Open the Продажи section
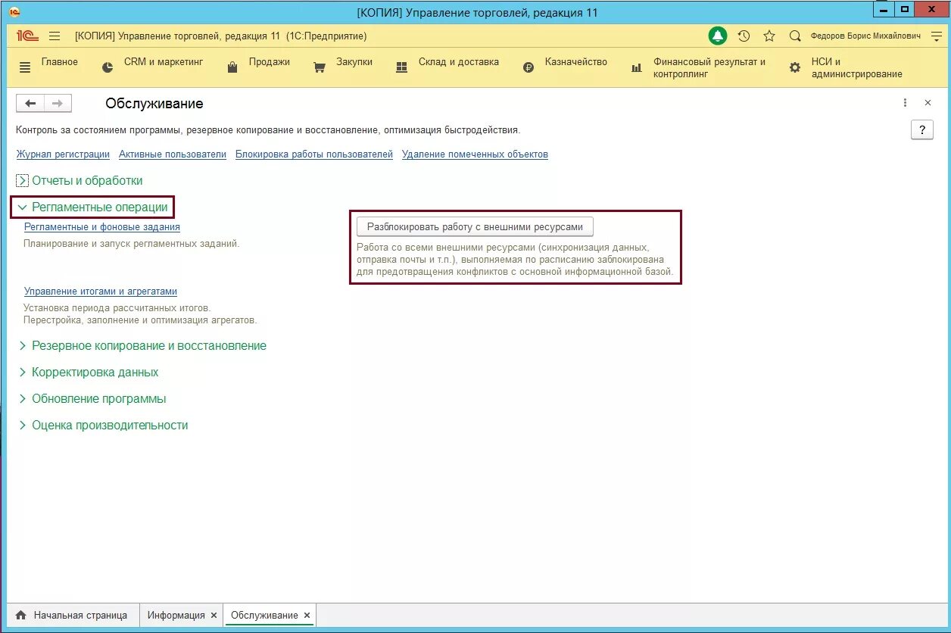Screen dimensions: 951x633 coord(270,62)
